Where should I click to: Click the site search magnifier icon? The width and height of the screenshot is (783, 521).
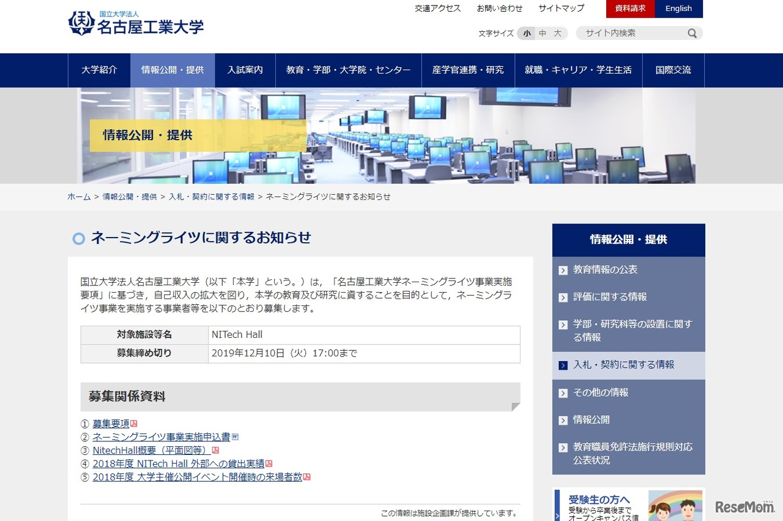click(692, 33)
